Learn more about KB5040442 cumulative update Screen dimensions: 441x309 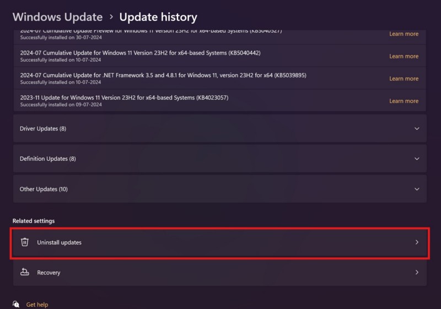pyautogui.click(x=404, y=56)
